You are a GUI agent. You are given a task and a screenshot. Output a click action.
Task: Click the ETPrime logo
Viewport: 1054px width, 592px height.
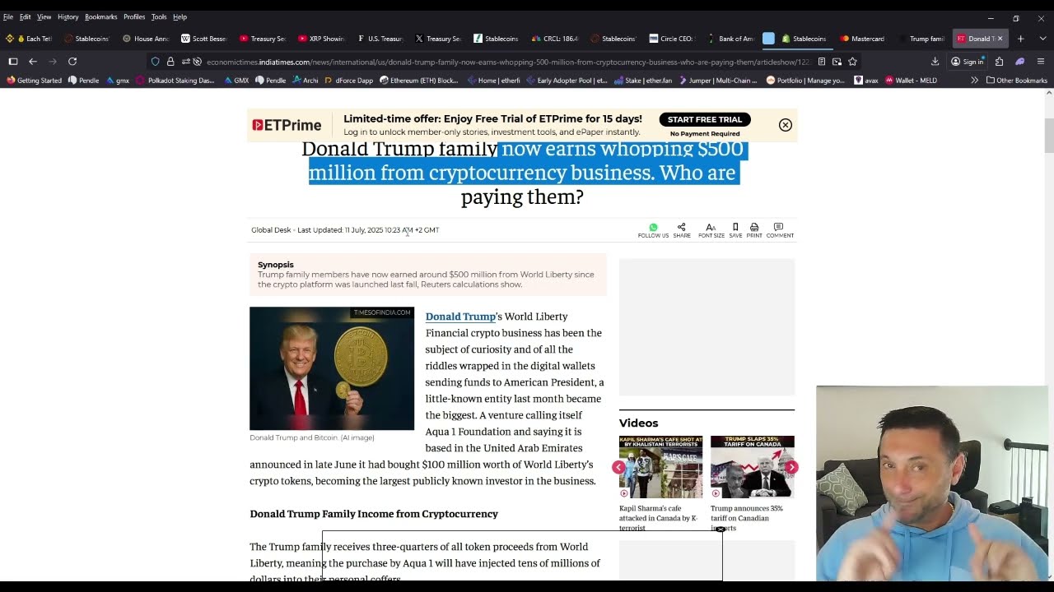coord(287,125)
